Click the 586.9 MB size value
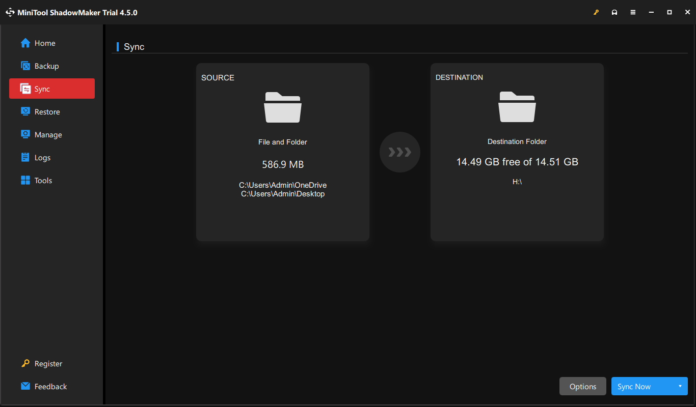Image resolution: width=696 pixels, height=407 pixels. pos(283,165)
